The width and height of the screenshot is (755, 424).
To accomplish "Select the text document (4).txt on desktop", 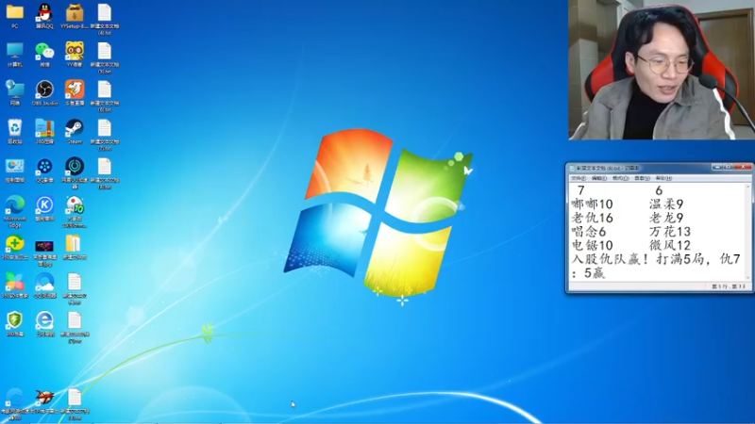I will click(105, 19).
